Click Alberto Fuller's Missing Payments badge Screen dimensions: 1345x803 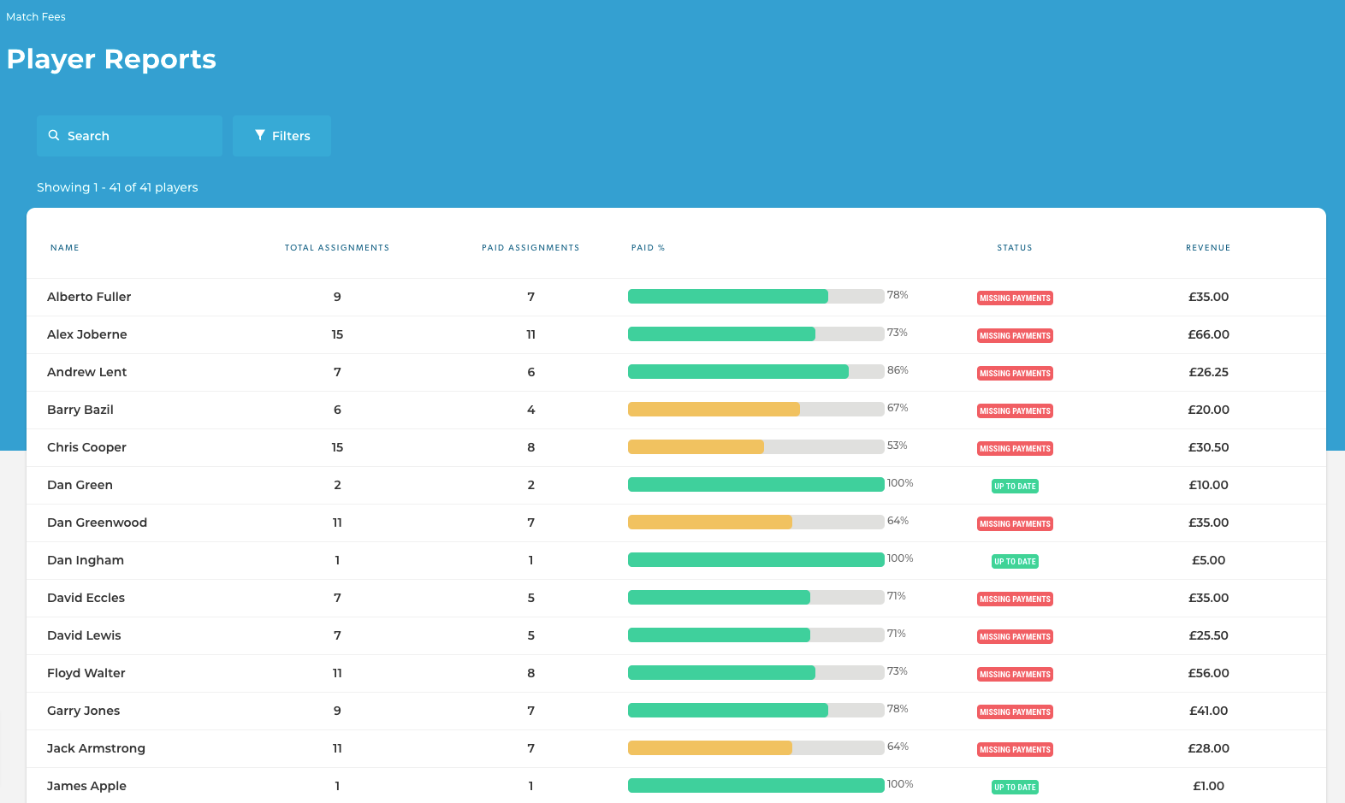[1015, 298]
